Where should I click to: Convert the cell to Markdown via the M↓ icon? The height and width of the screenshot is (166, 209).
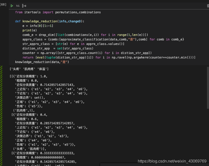[18, 6]
